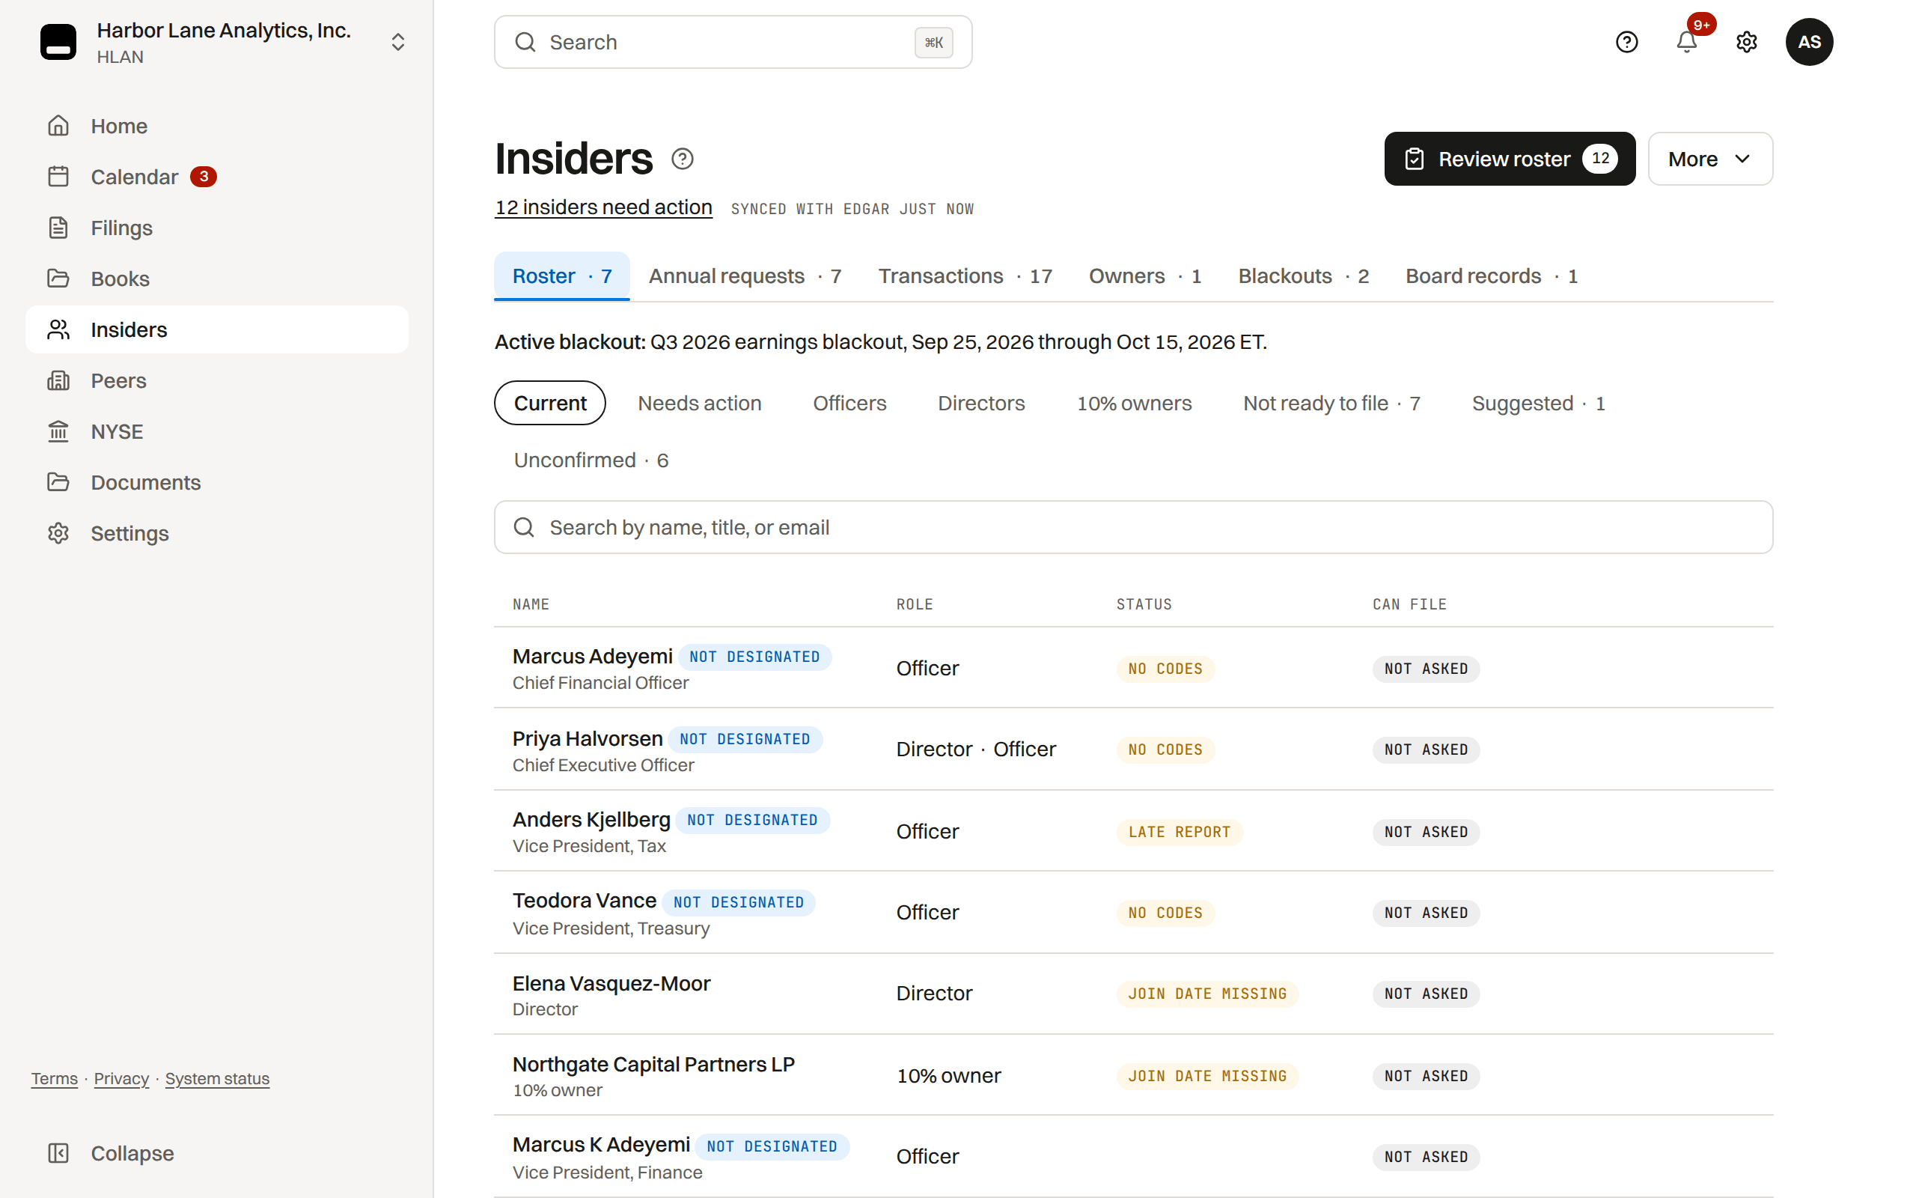
Task: Expand the company switcher chevrons
Action: [397, 42]
